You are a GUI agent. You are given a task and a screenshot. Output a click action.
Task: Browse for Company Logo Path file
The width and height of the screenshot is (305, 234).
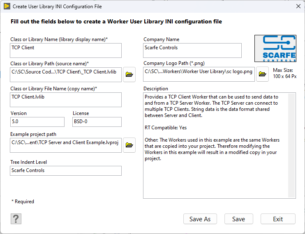pos(262,75)
